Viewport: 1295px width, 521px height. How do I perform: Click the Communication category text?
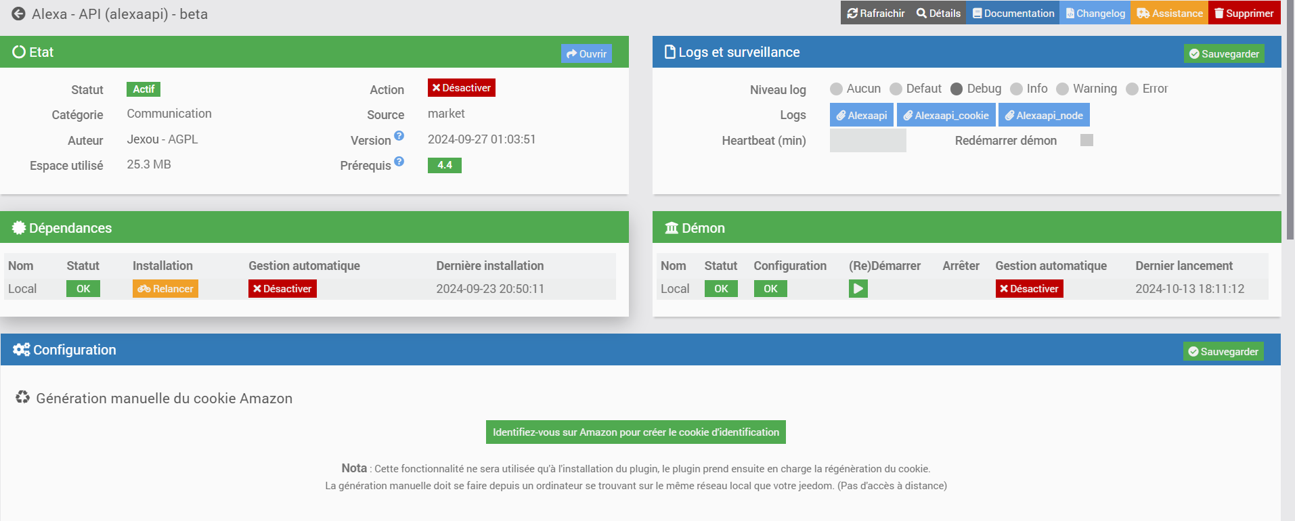tap(169, 114)
